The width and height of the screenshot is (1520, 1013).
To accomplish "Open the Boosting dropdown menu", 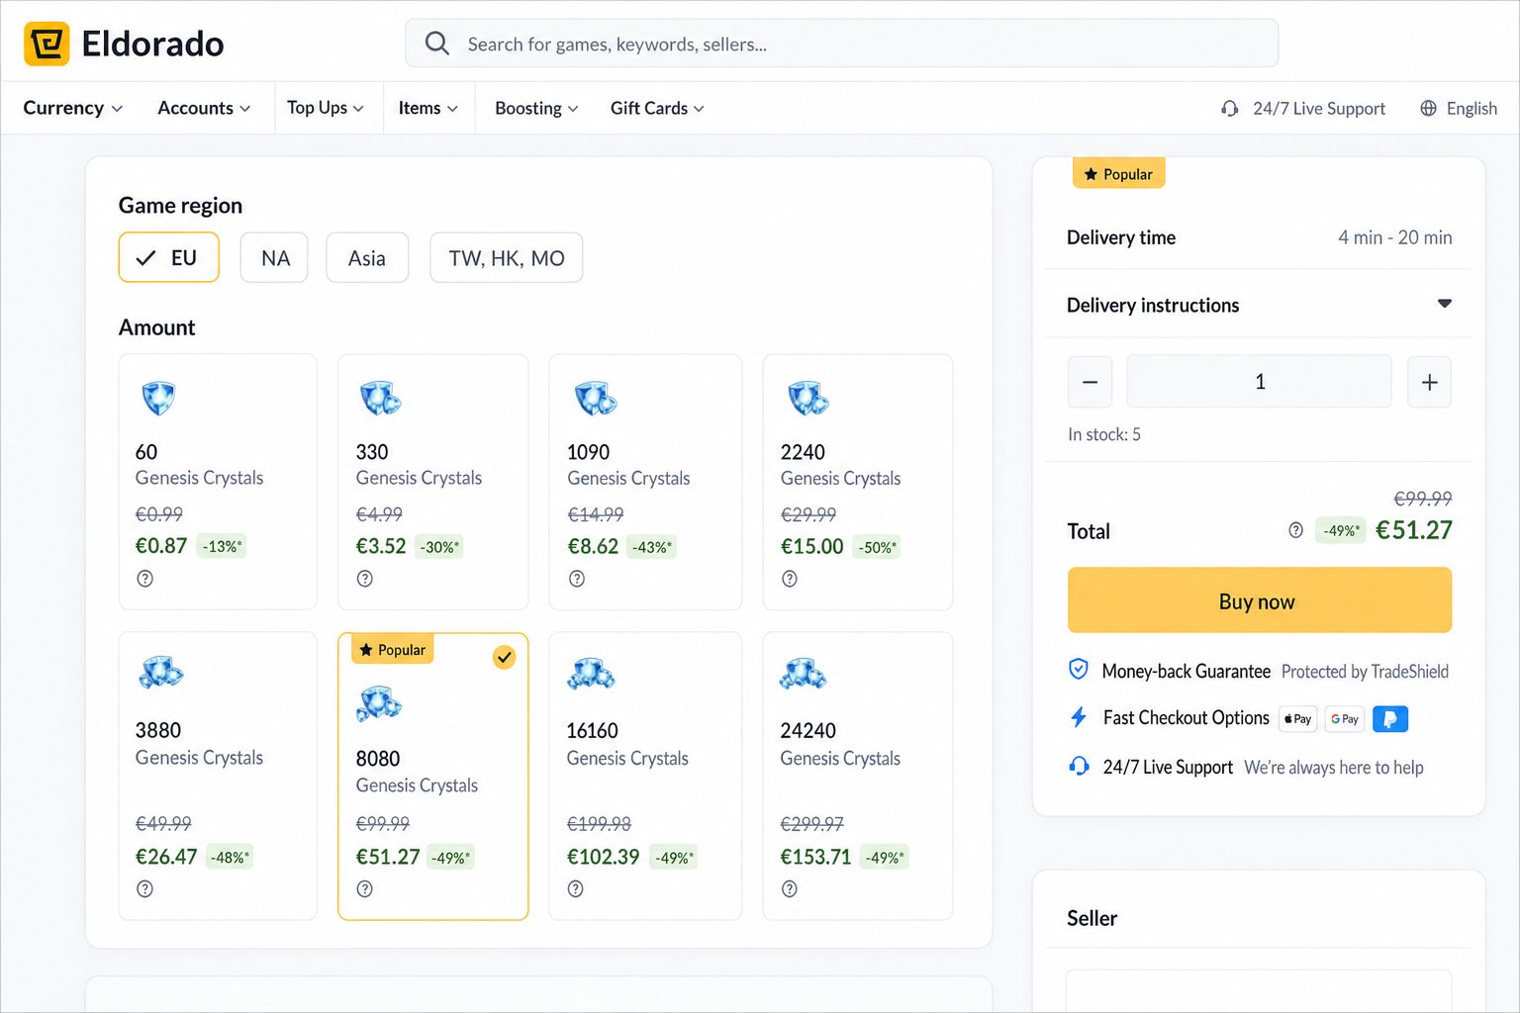I will [536, 108].
